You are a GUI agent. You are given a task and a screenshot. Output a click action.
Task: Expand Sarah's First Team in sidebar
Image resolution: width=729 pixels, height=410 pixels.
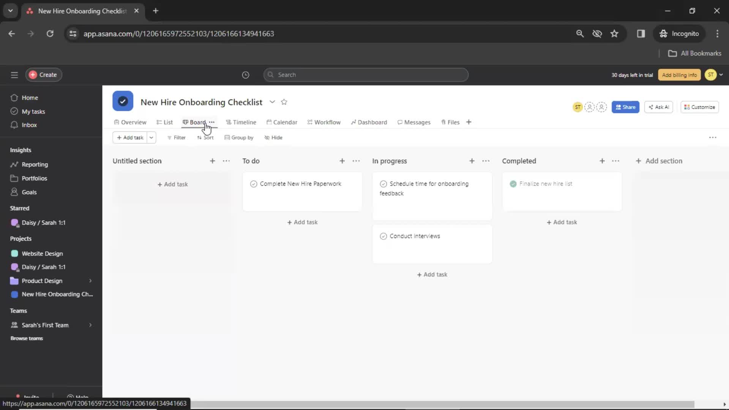point(90,325)
